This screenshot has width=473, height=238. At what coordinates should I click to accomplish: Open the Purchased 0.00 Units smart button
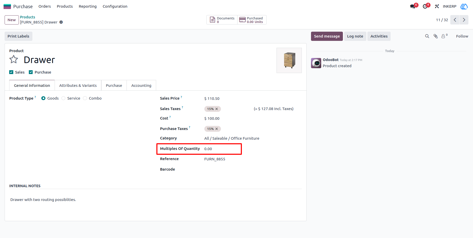pos(252,20)
